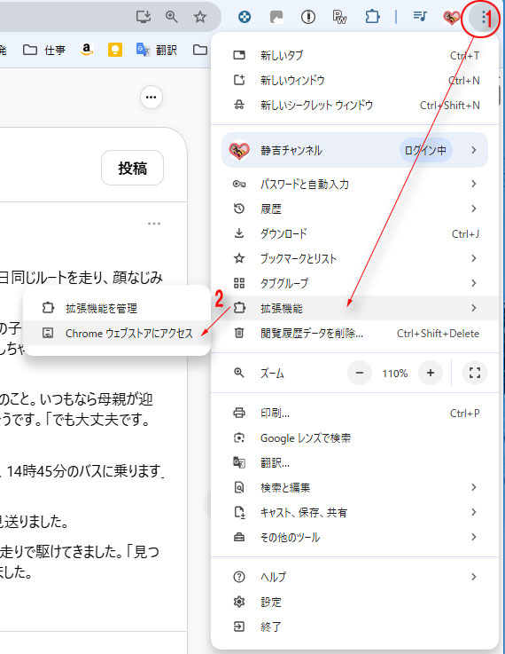Viewport: 505px width, 654px height.
Task: Click the more options ellipsis button on page
Action: click(x=151, y=98)
